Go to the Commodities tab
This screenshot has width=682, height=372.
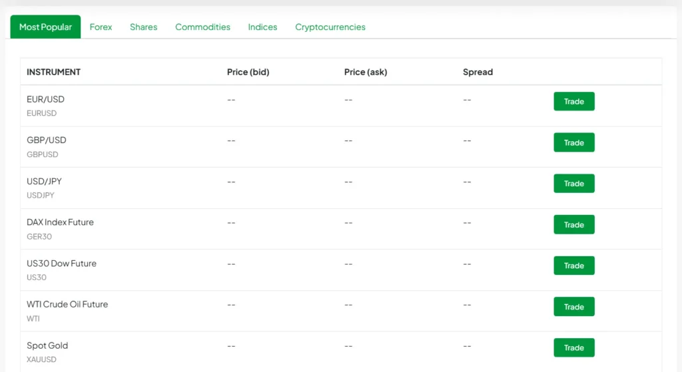pyautogui.click(x=202, y=27)
